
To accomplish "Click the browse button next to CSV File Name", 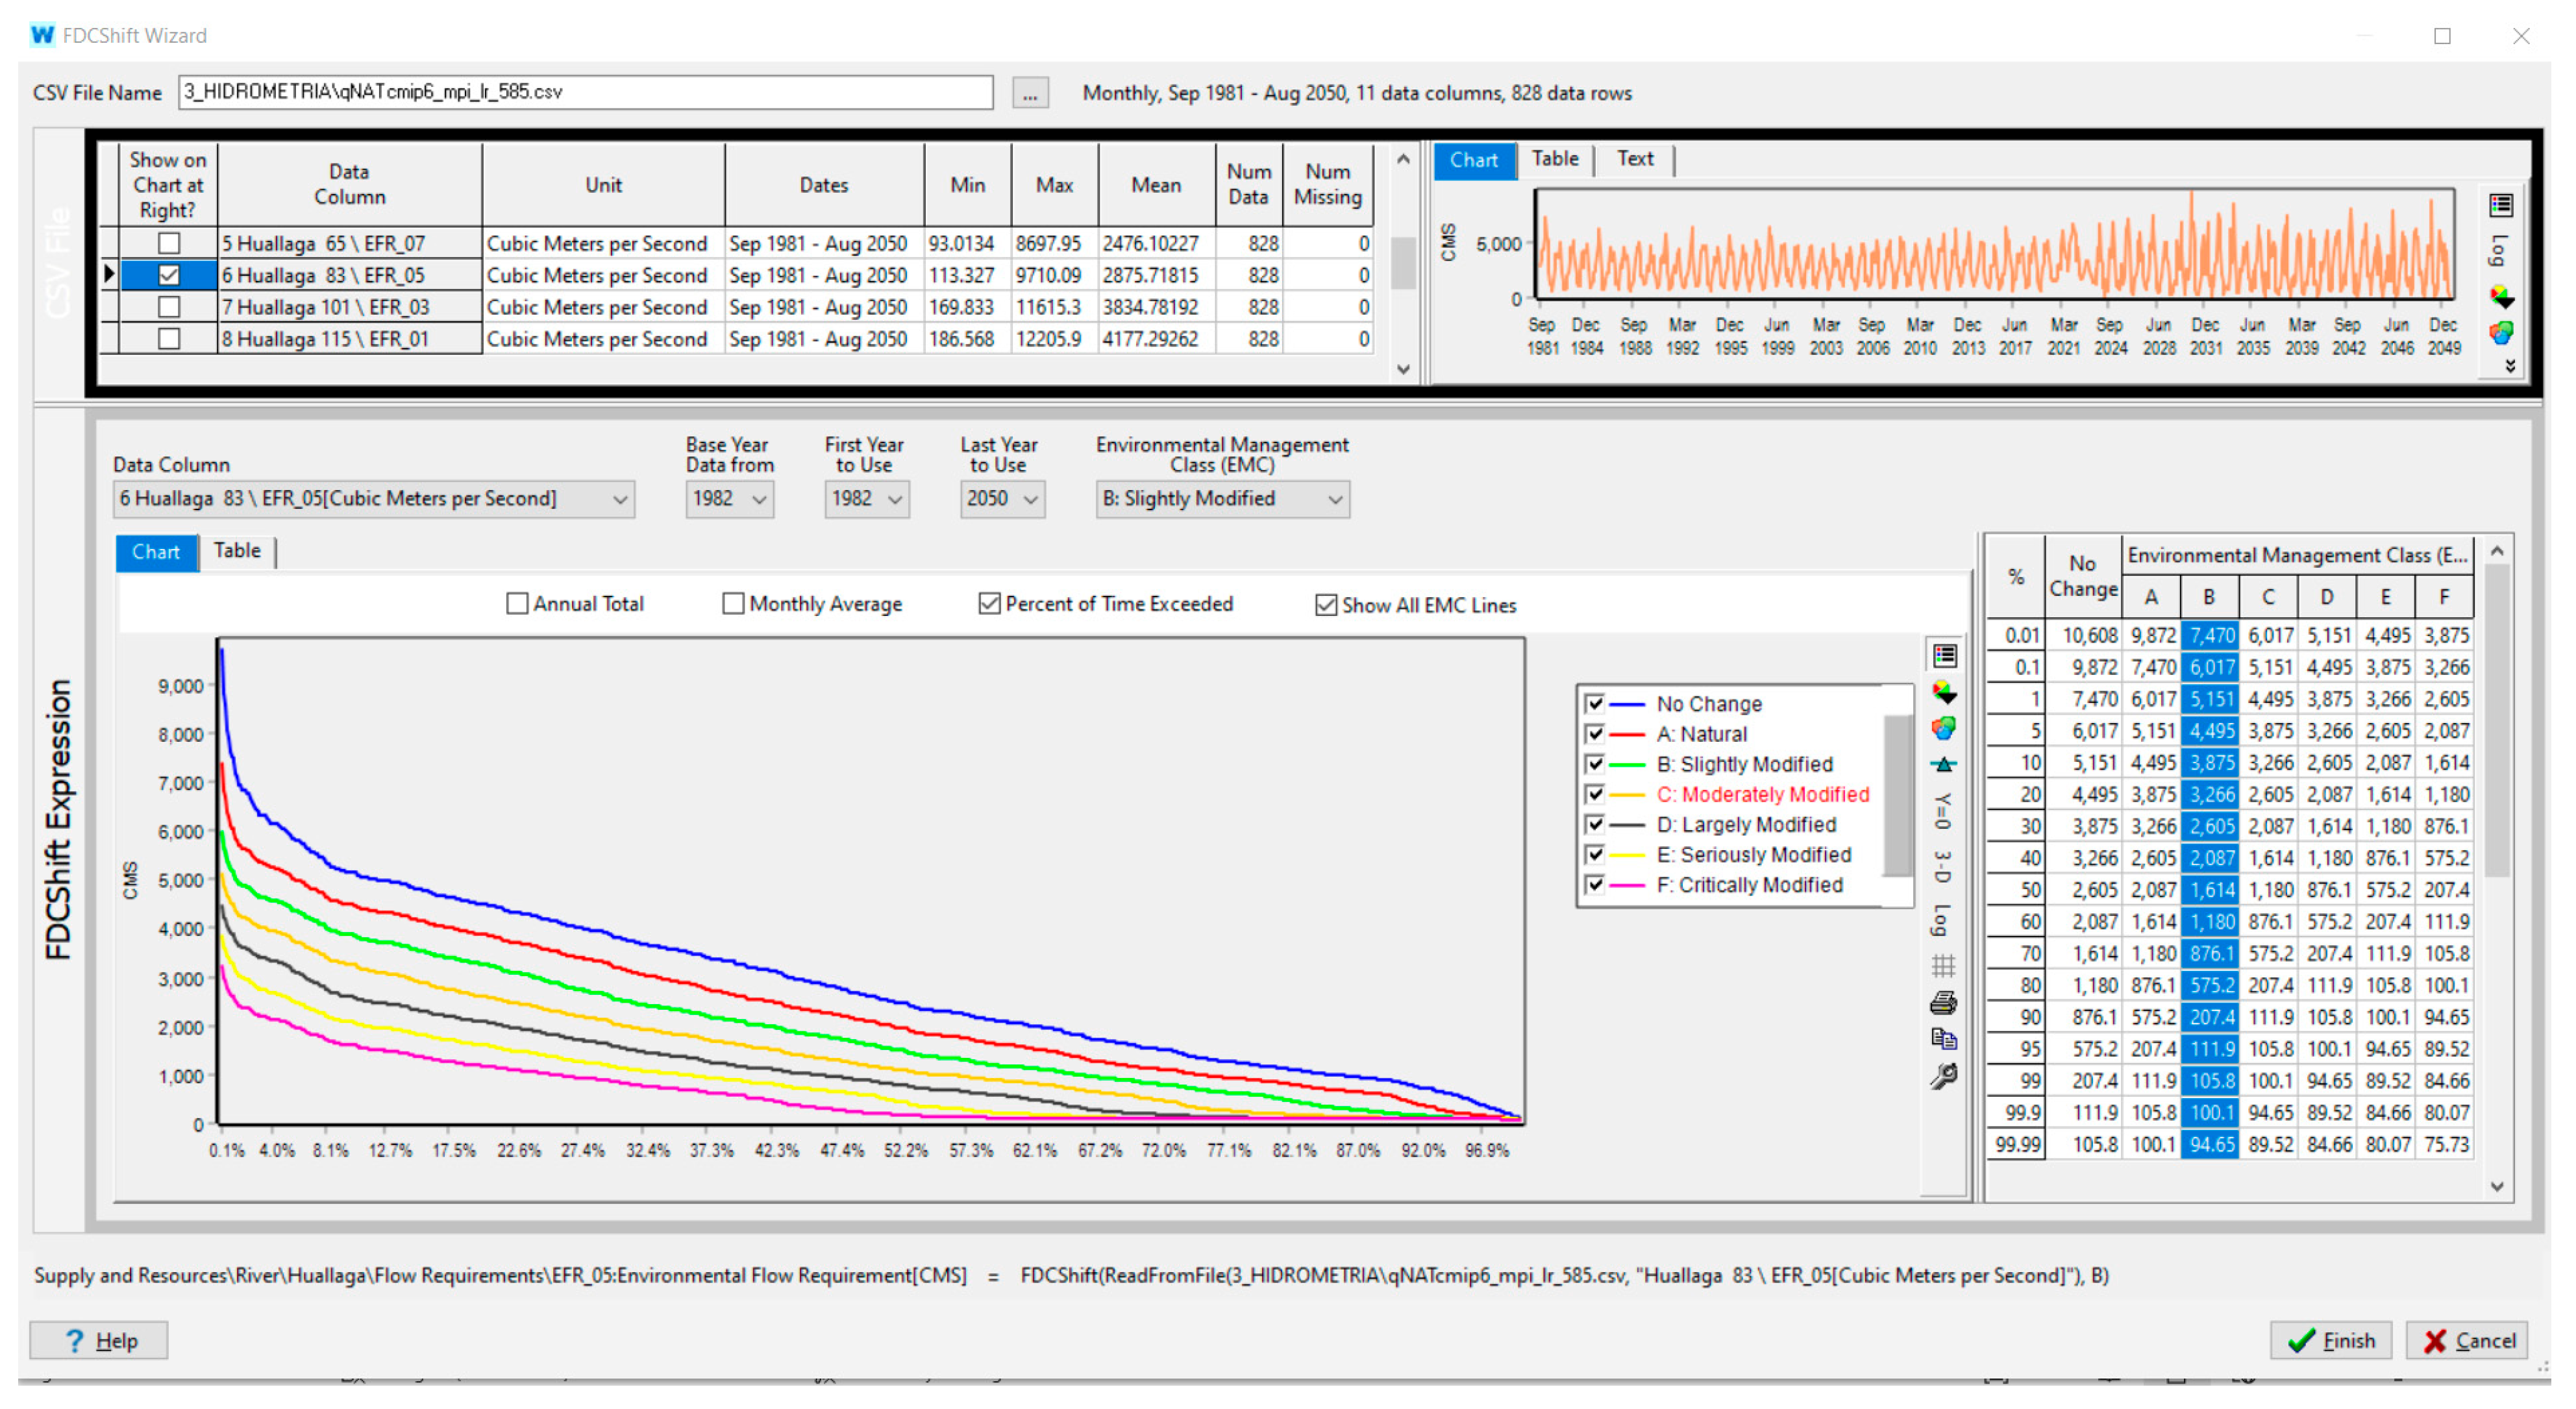I will [x=1030, y=93].
